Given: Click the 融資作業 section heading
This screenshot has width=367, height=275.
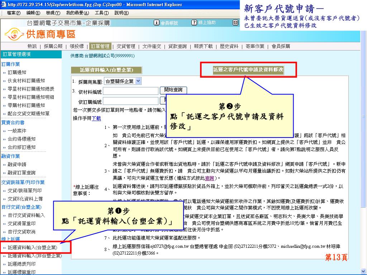Looking at the screenshot, I should [x=10, y=156].
